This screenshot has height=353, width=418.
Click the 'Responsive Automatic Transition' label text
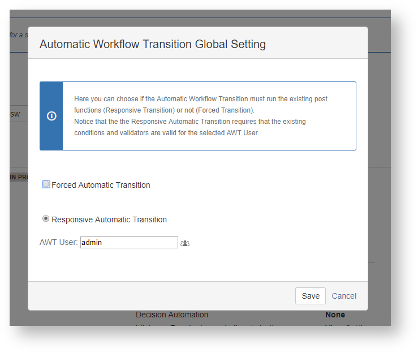(x=109, y=219)
